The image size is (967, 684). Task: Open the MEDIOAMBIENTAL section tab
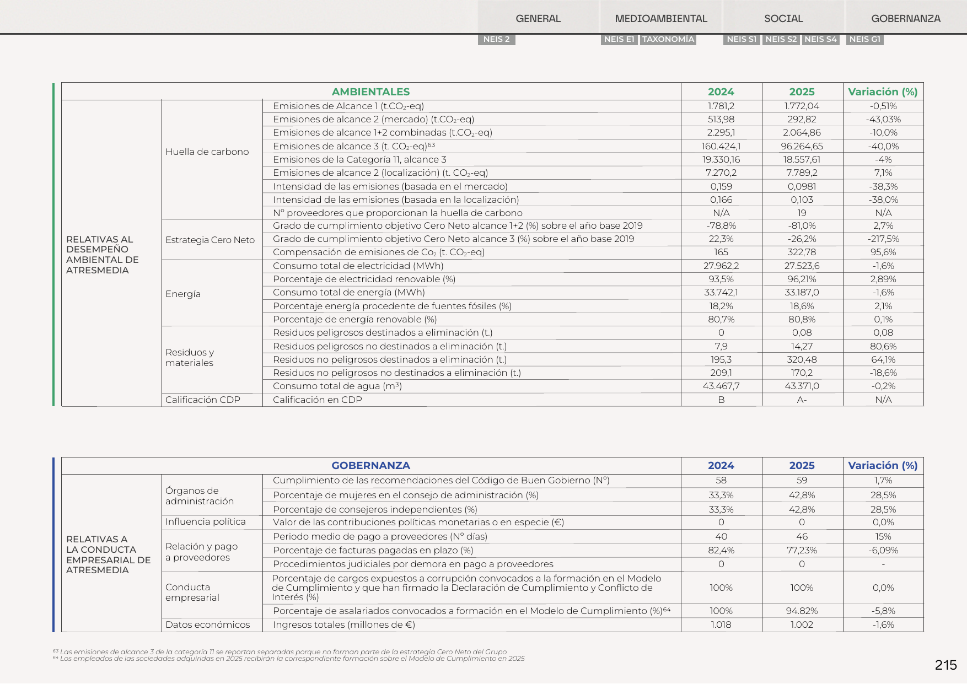point(661,18)
